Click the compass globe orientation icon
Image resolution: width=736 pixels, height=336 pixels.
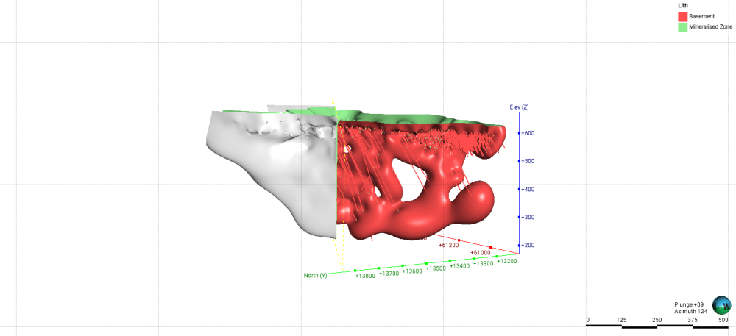721,306
